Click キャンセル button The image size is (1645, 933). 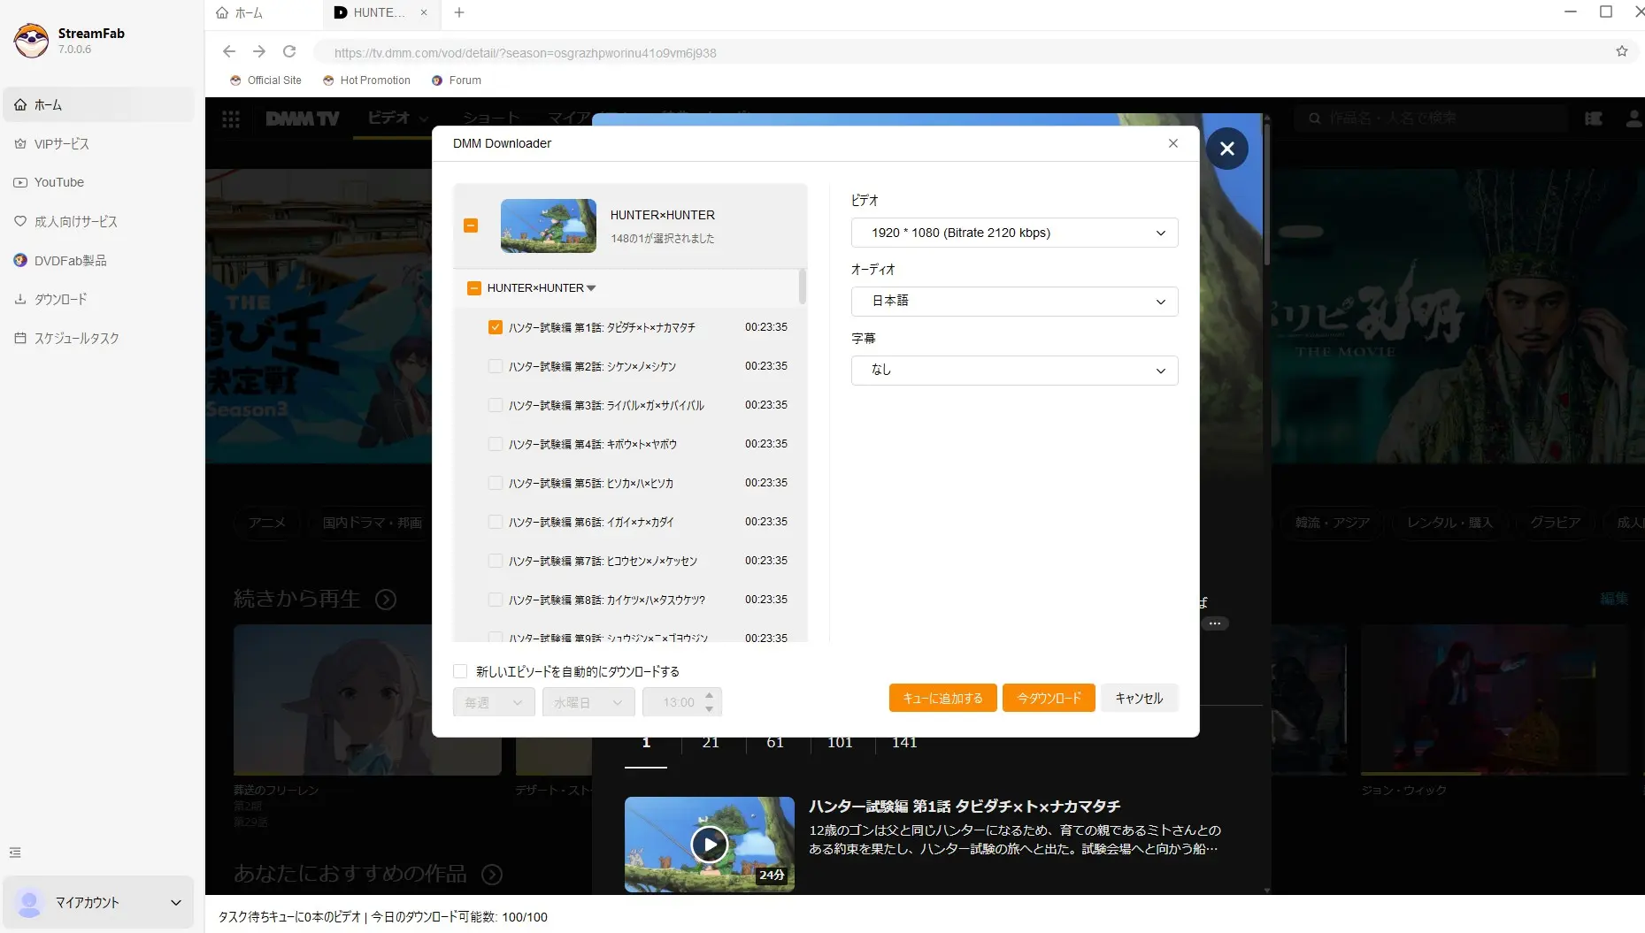tap(1139, 698)
